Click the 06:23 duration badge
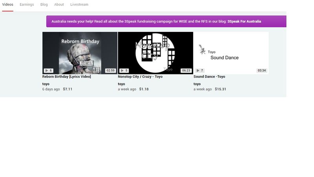Viewport: 314px width, 177px height. point(186,71)
